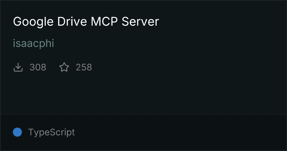The height and width of the screenshot is (151, 287).
Task: Click the 258 stars count
Action: (x=84, y=67)
